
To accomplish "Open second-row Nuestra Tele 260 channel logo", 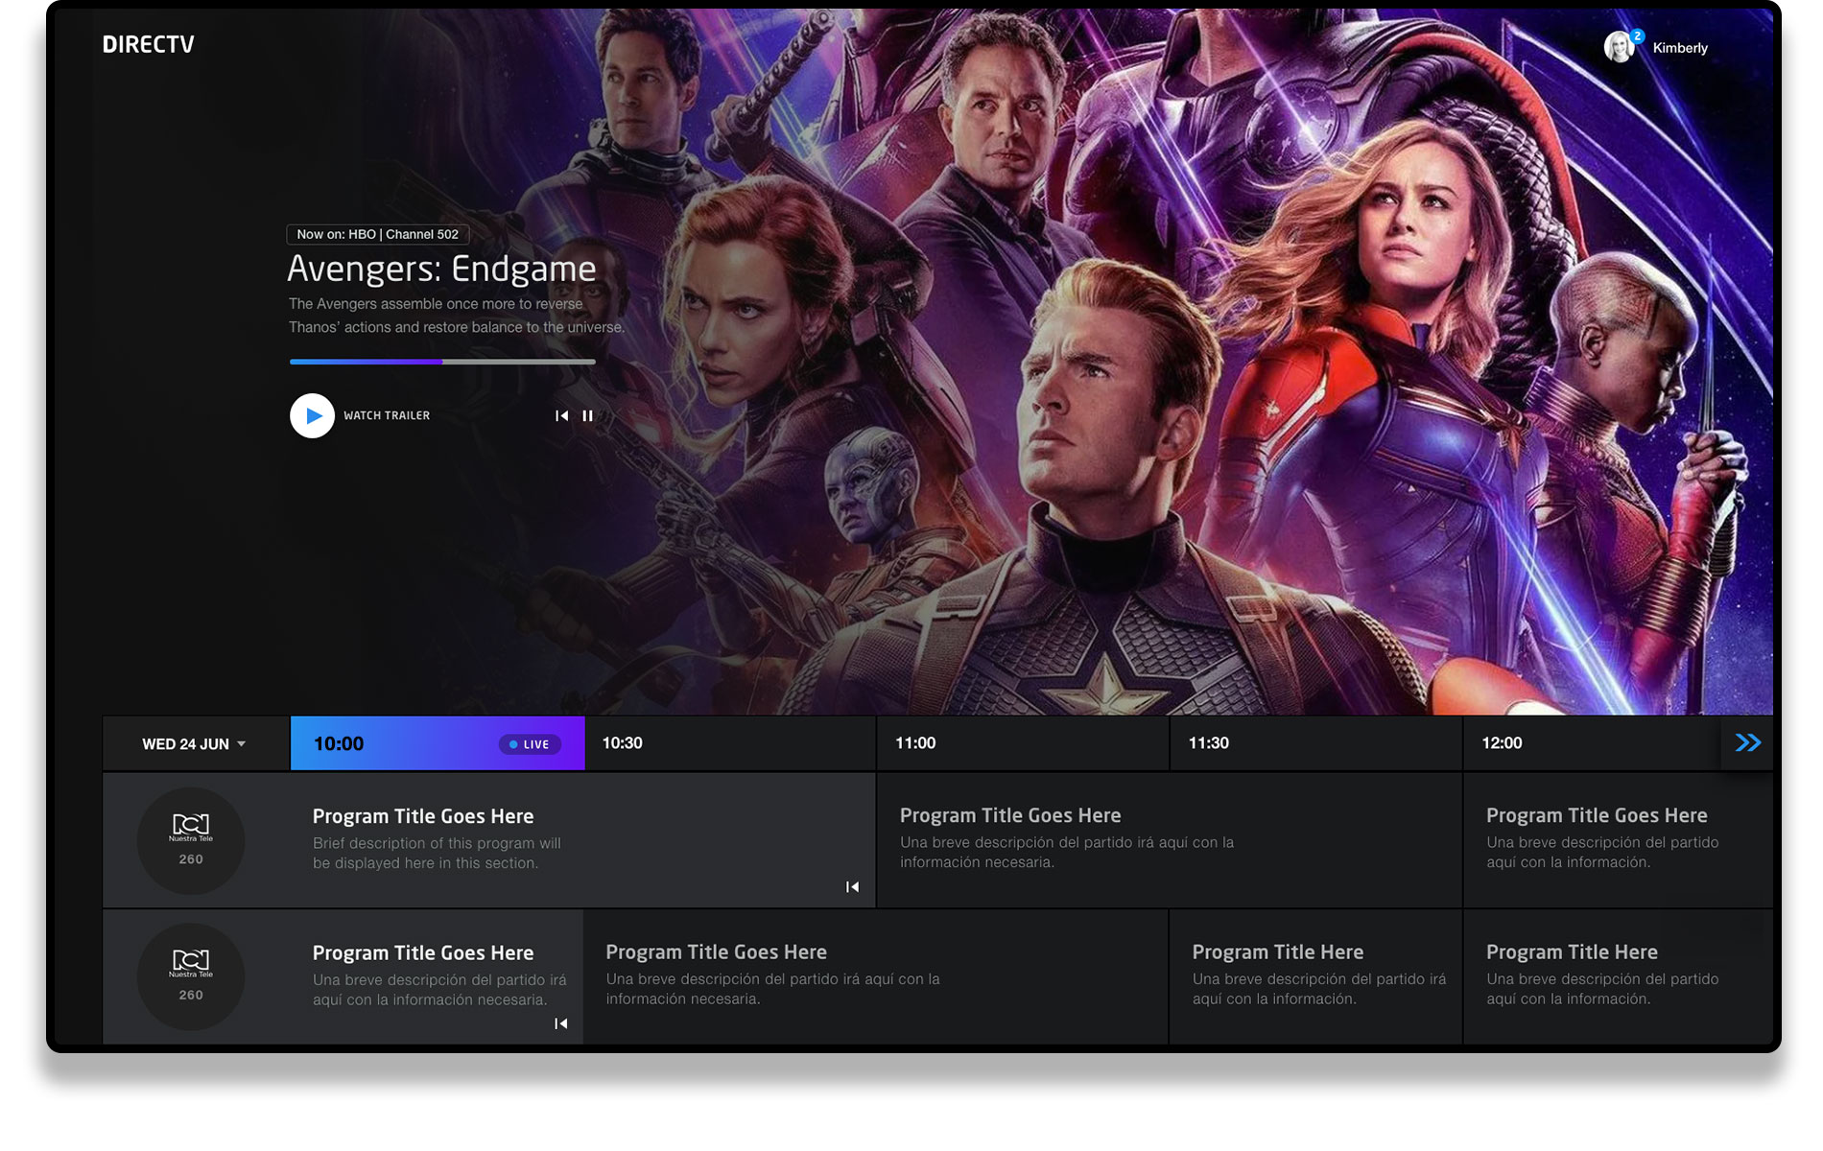I will [x=191, y=976].
